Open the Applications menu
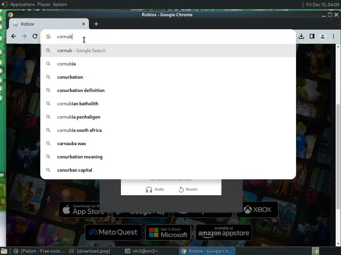This screenshot has width=341, height=255. [x=22, y=4]
